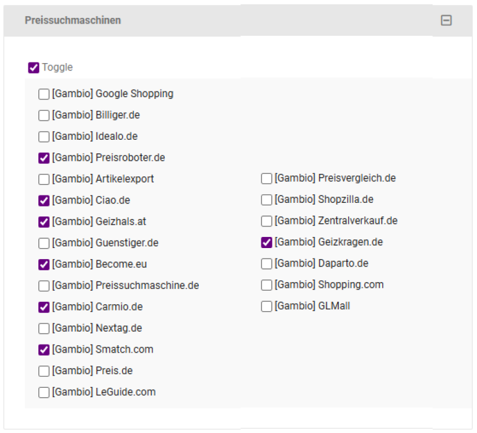The width and height of the screenshot is (477, 433).
Task: Enable Guenstiger.de checkbox
Action: click(44, 243)
